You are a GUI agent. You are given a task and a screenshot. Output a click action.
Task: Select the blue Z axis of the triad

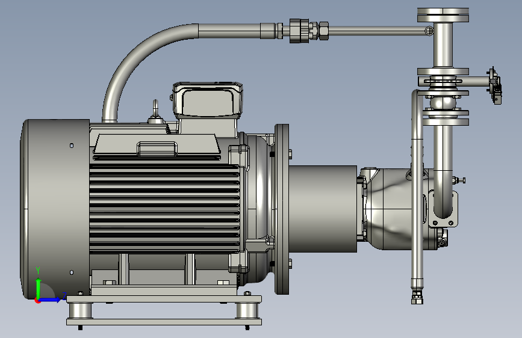click(x=51, y=300)
